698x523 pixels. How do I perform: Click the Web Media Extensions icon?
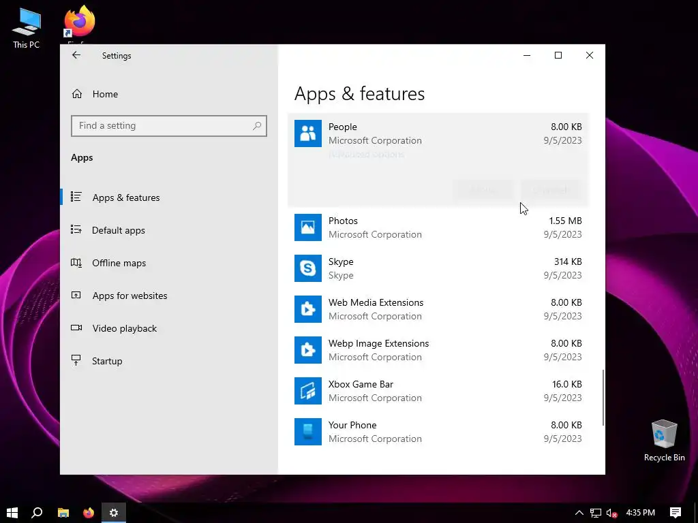click(x=307, y=309)
